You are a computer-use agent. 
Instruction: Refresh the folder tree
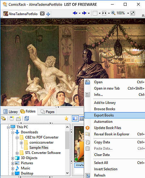(26, 119)
